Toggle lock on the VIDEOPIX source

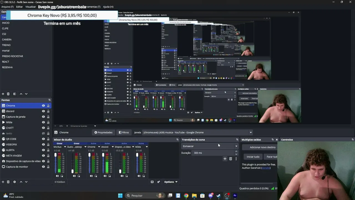pos(48,144)
